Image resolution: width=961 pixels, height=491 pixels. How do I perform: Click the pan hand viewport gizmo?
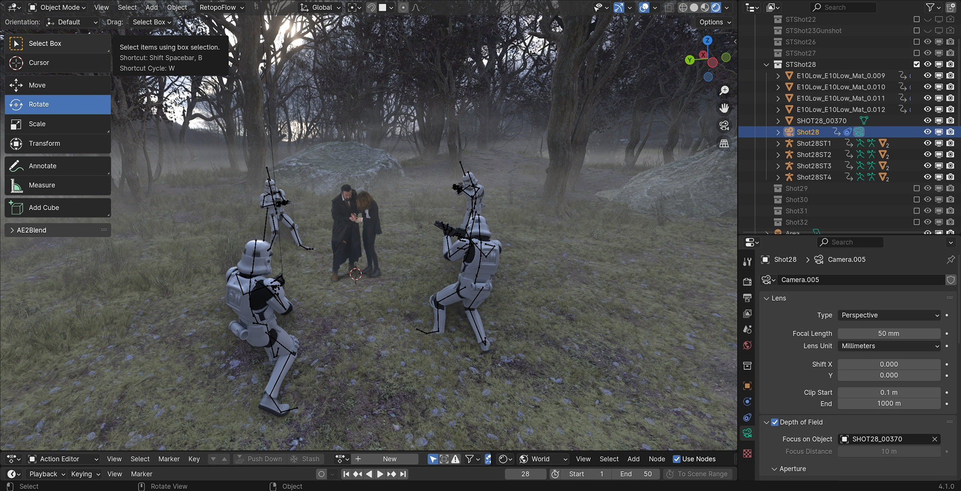click(724, 108)
